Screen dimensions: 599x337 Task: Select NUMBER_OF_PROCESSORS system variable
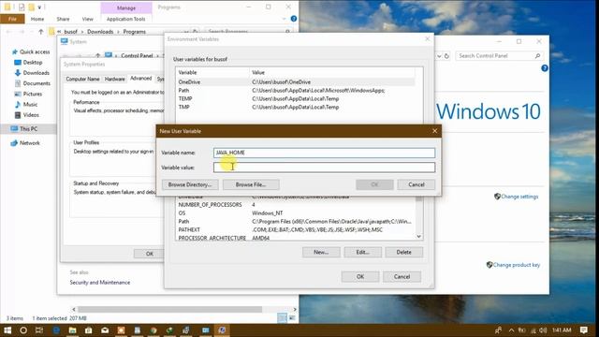296,205
